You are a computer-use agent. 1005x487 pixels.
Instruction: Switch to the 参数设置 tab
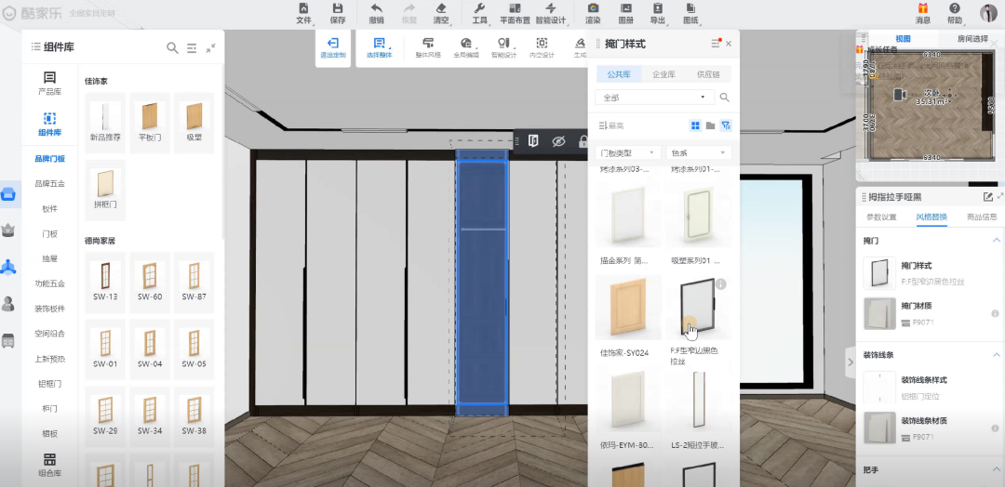pos(881,217)
